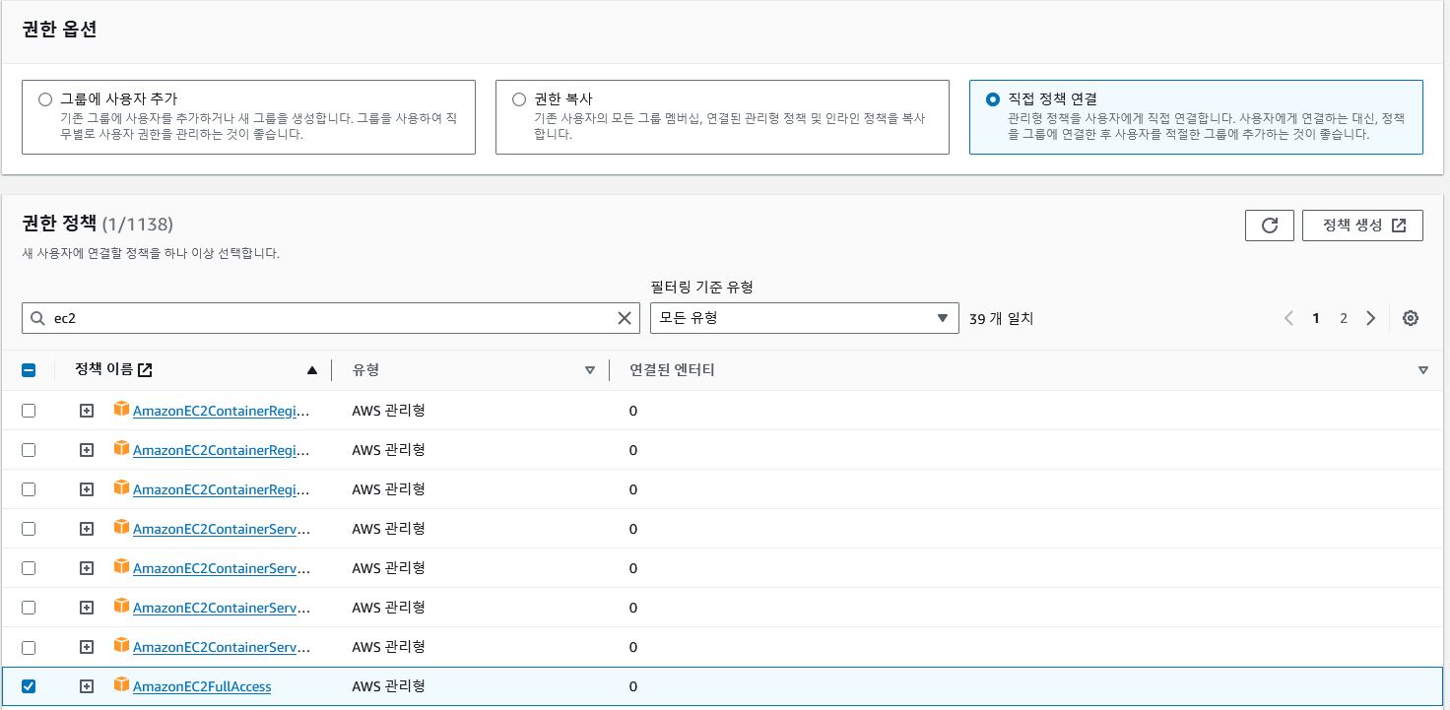Viewport: 1450px width, 710px height.
Task: Open the 정책 생성 button
Action: pos(1362,226)
